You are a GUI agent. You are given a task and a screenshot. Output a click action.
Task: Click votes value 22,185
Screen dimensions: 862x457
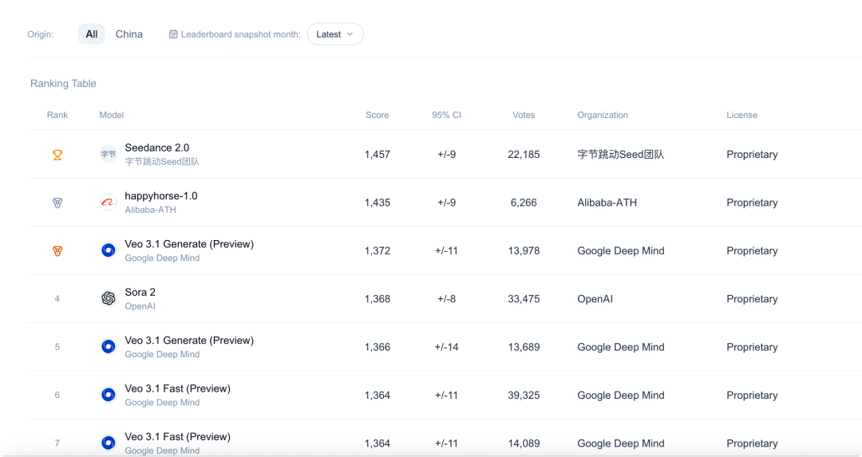pyautogui.click(x=524, y=155)
